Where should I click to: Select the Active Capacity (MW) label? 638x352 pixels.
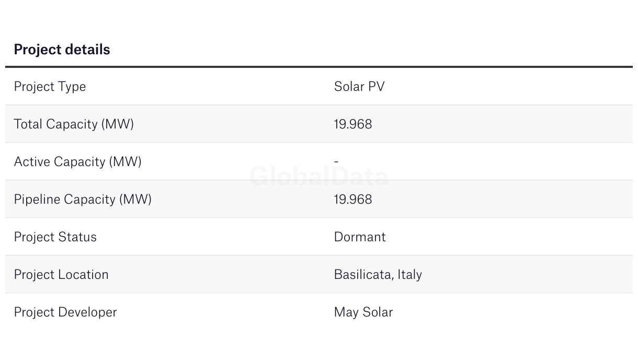point(77,162)
